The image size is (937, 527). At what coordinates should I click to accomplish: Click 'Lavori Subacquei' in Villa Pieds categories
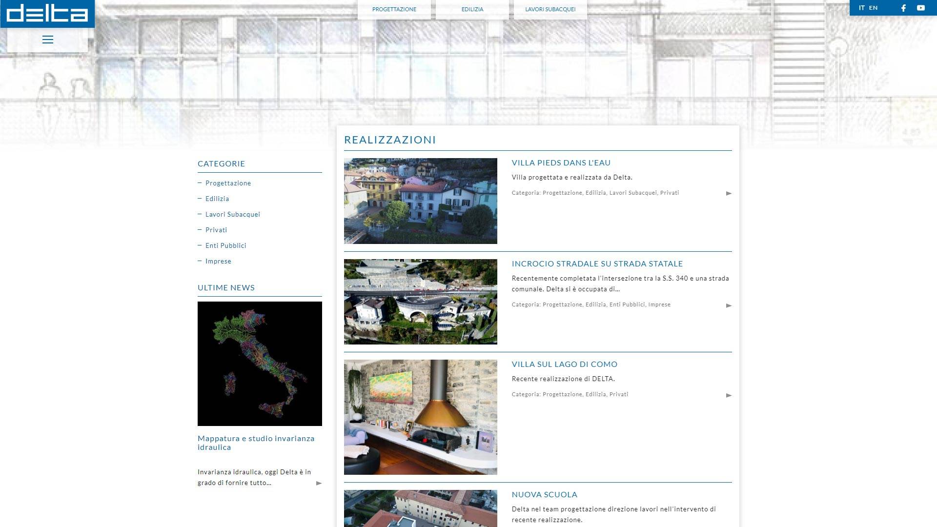click(x=633, y=193)
